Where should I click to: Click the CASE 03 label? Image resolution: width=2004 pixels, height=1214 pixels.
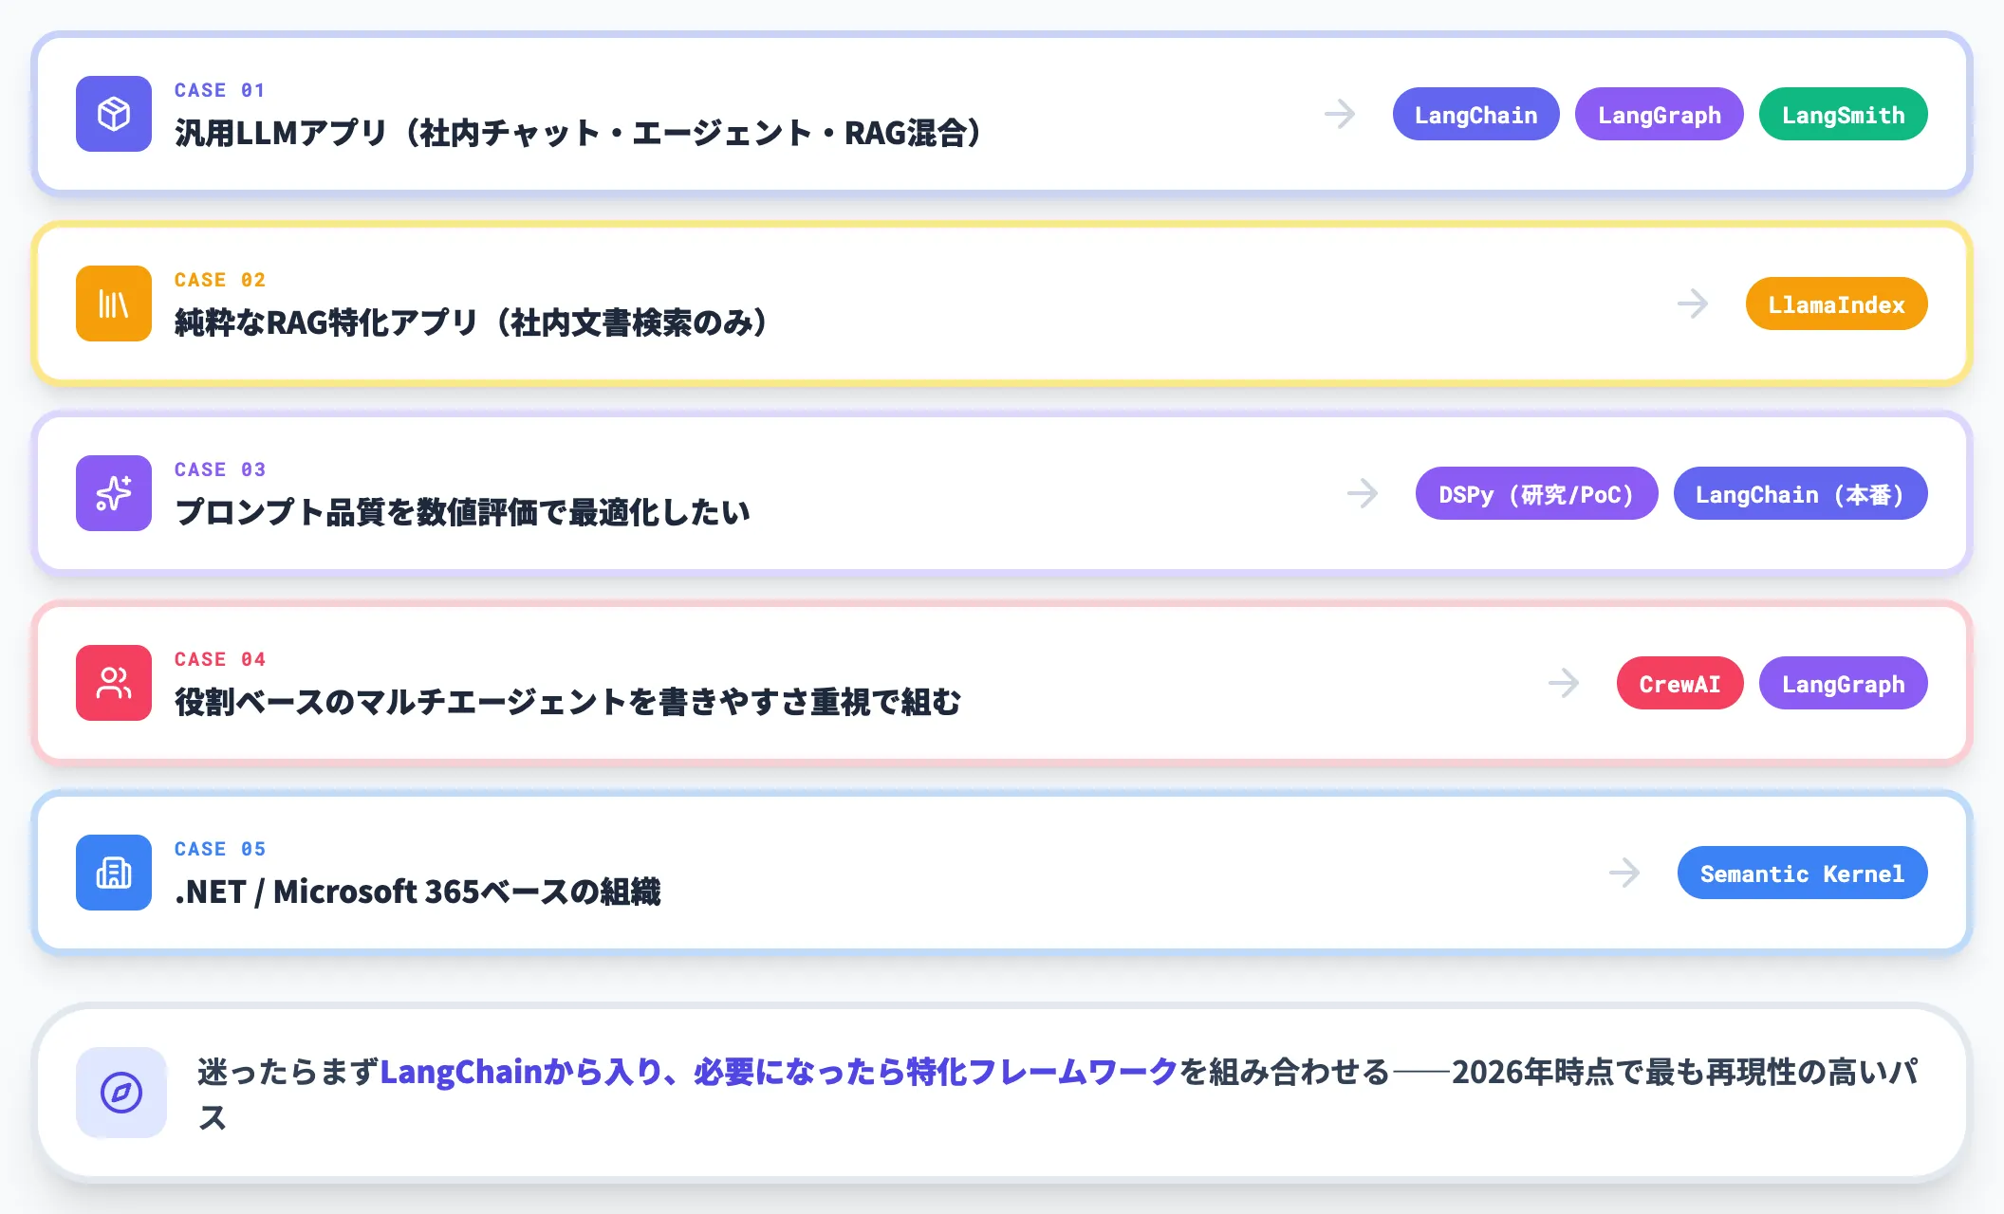[220, 469]
